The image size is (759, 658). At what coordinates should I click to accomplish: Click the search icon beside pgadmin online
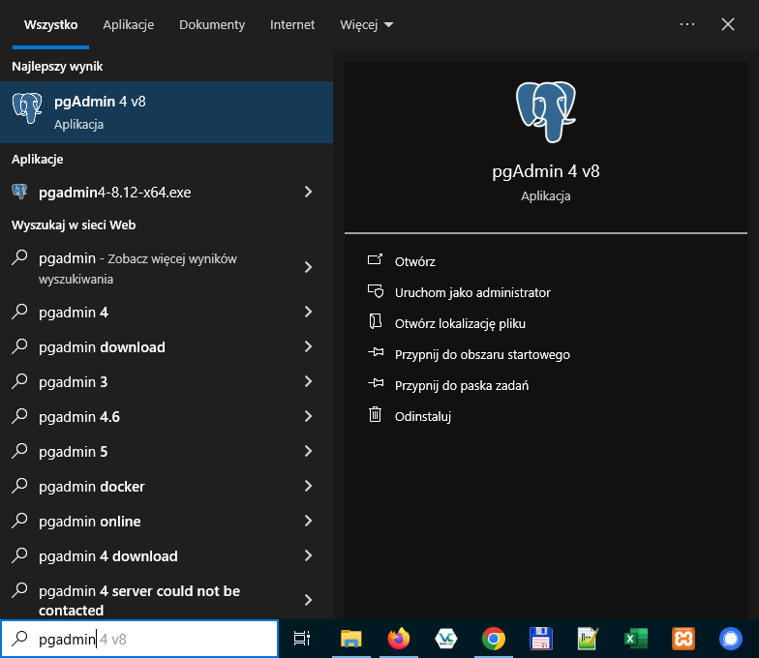[19, 521]
